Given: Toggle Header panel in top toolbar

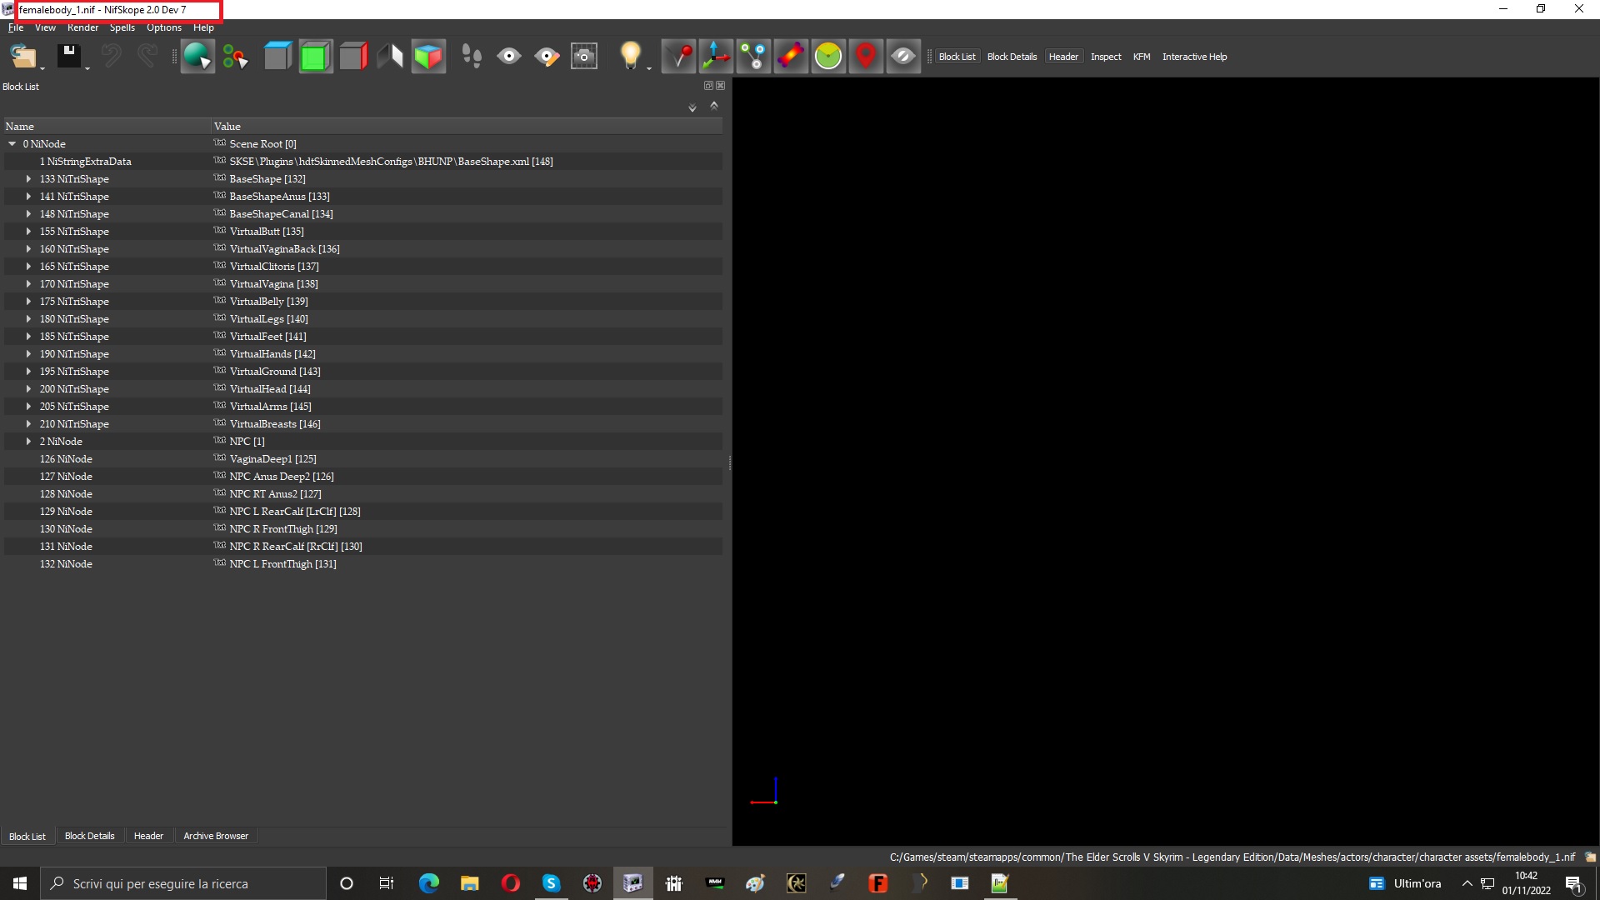Looking at the screenshot, I should [x=1063, y=57].
